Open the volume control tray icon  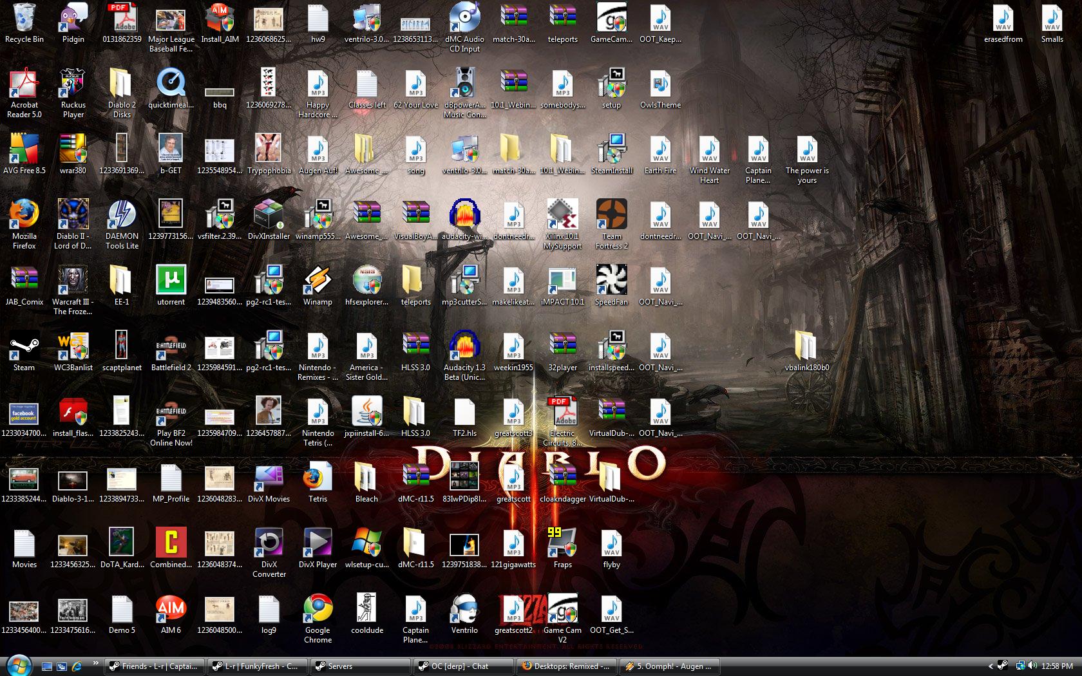tap(1032, 666)
